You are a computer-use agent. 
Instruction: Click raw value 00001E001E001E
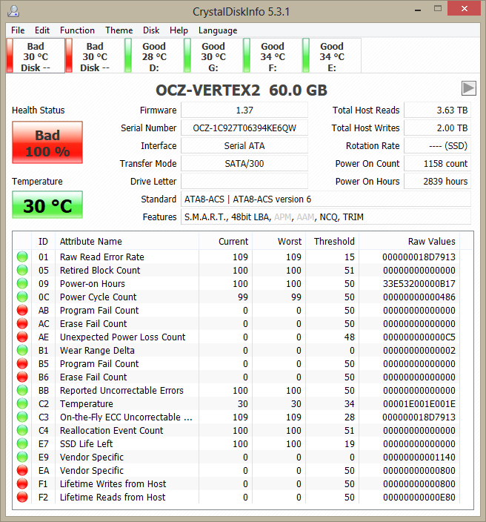(x=419, y=404)
